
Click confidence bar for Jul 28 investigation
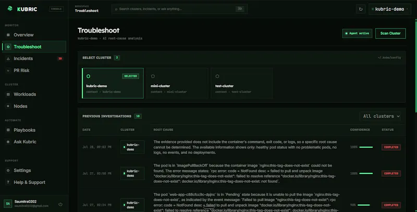click(366, 147)
